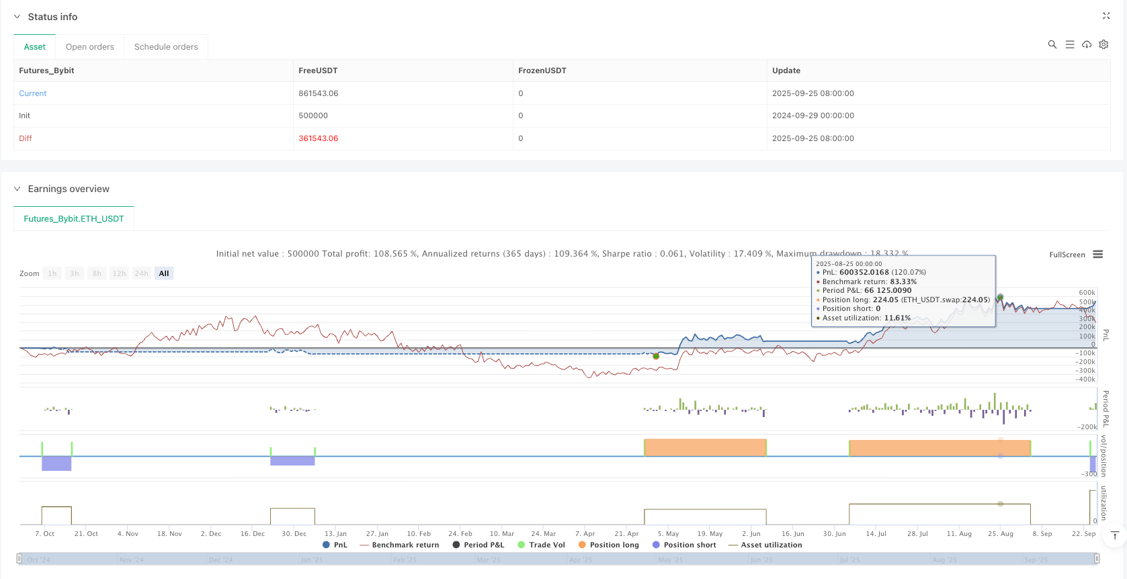Image resolution: width=1127 pixels, height=579 pixels.
Task: Click the scroll-to-top arrow icon
Action: click(x=1115, y=535)
